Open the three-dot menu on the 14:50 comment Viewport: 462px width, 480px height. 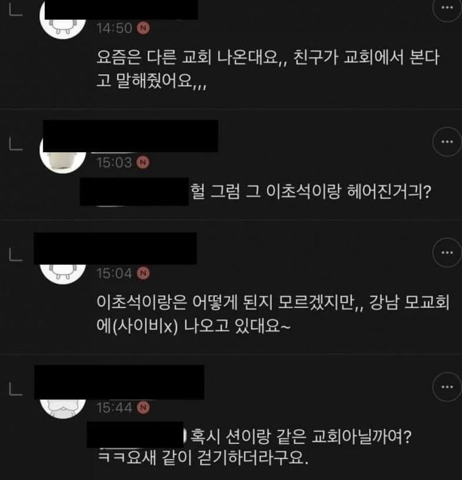pos(447,8)
